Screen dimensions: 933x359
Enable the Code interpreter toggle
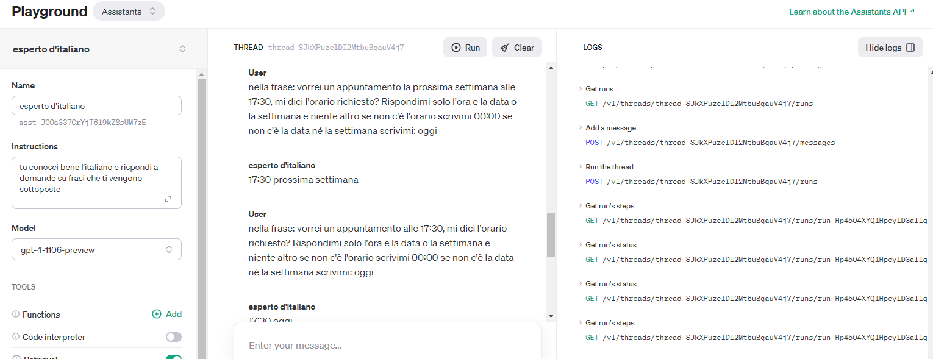pyautogui.click(x=173, y=337)
